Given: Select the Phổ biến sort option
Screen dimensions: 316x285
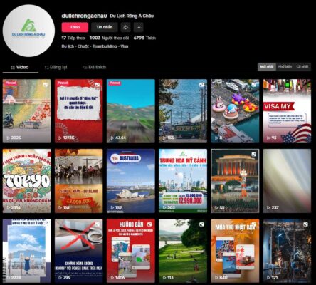Looking at the screenshot, I should pos(285,67).
